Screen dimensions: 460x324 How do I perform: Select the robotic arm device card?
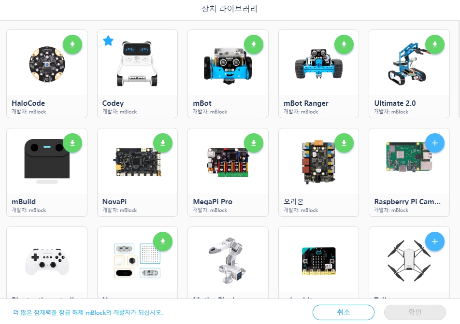click(x=228, y=262)
